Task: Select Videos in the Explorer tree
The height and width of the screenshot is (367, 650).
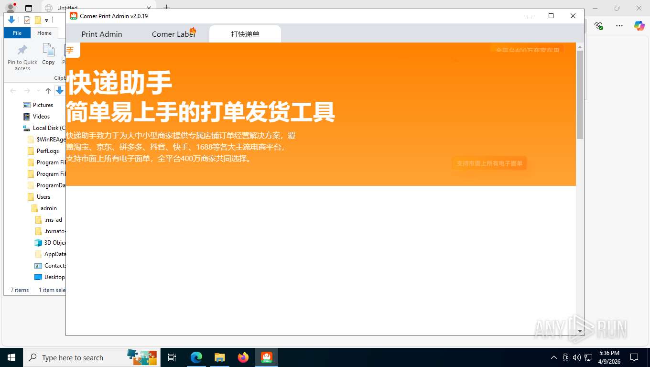Action: 41,117
